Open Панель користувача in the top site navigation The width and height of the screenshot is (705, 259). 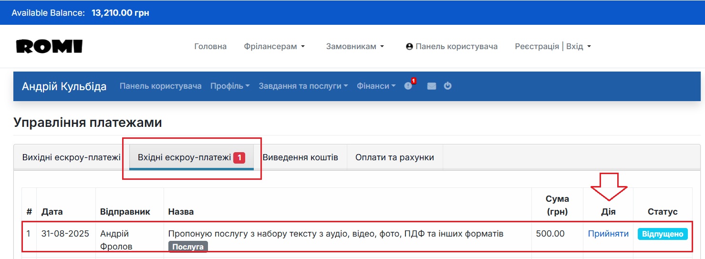coord(452,46)
